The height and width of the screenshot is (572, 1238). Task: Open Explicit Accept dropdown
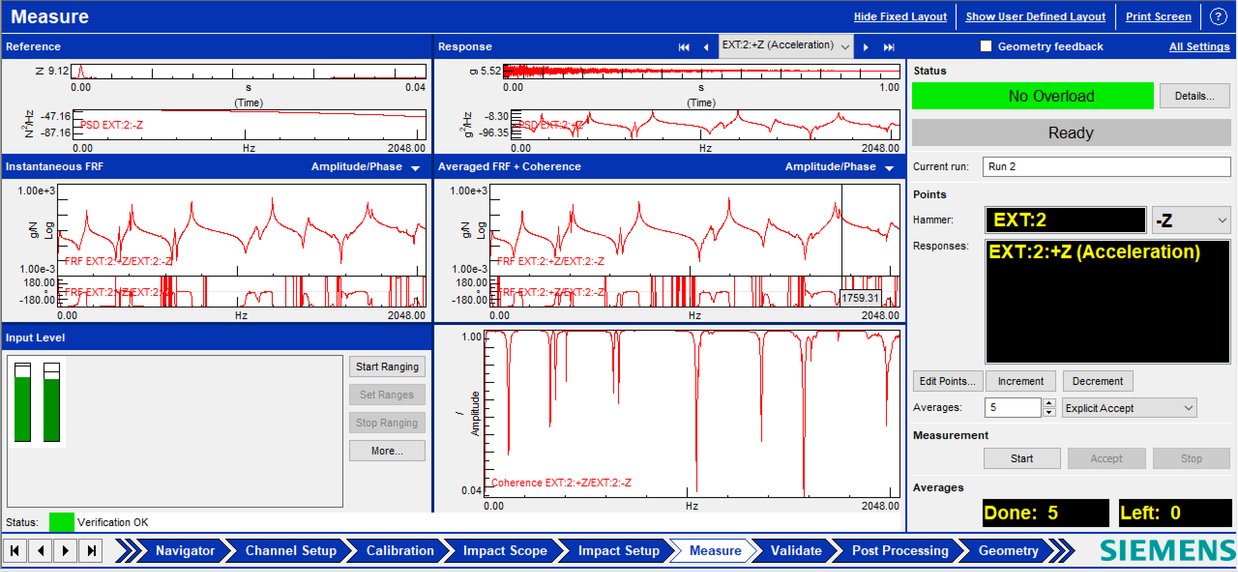click(x=1129, y=408)
